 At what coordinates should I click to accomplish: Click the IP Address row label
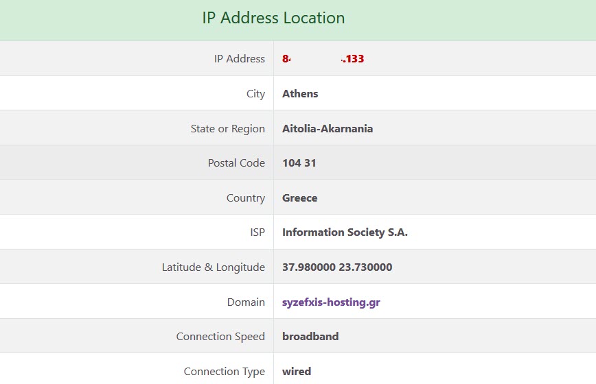240,59
